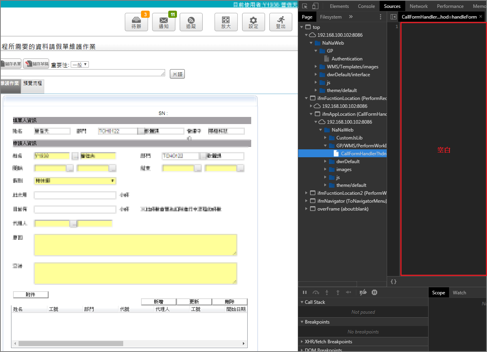Switch to the Network tab in DevTools
Viewport: 487px width, 352px height.
click(x=418, y=6)
